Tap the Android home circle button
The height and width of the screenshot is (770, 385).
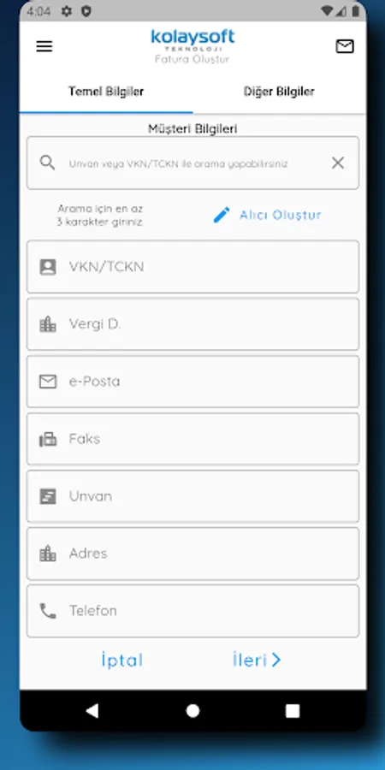coord(193,711)
